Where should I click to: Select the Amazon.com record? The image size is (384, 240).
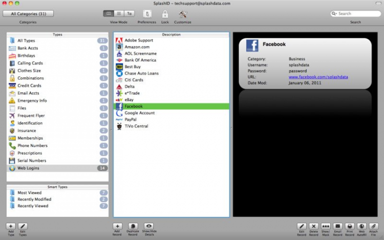click(x=172, y=47)
